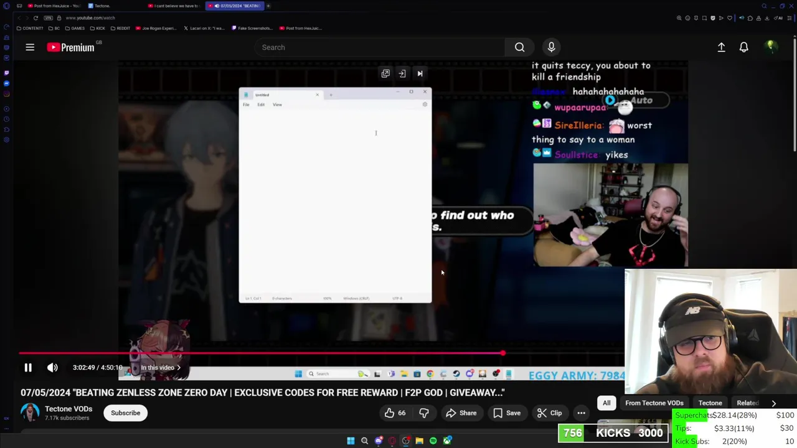This screenshot has width=797, height=448.
Task: Open the Edit menu in Notepad window
Action: point(261,105)
